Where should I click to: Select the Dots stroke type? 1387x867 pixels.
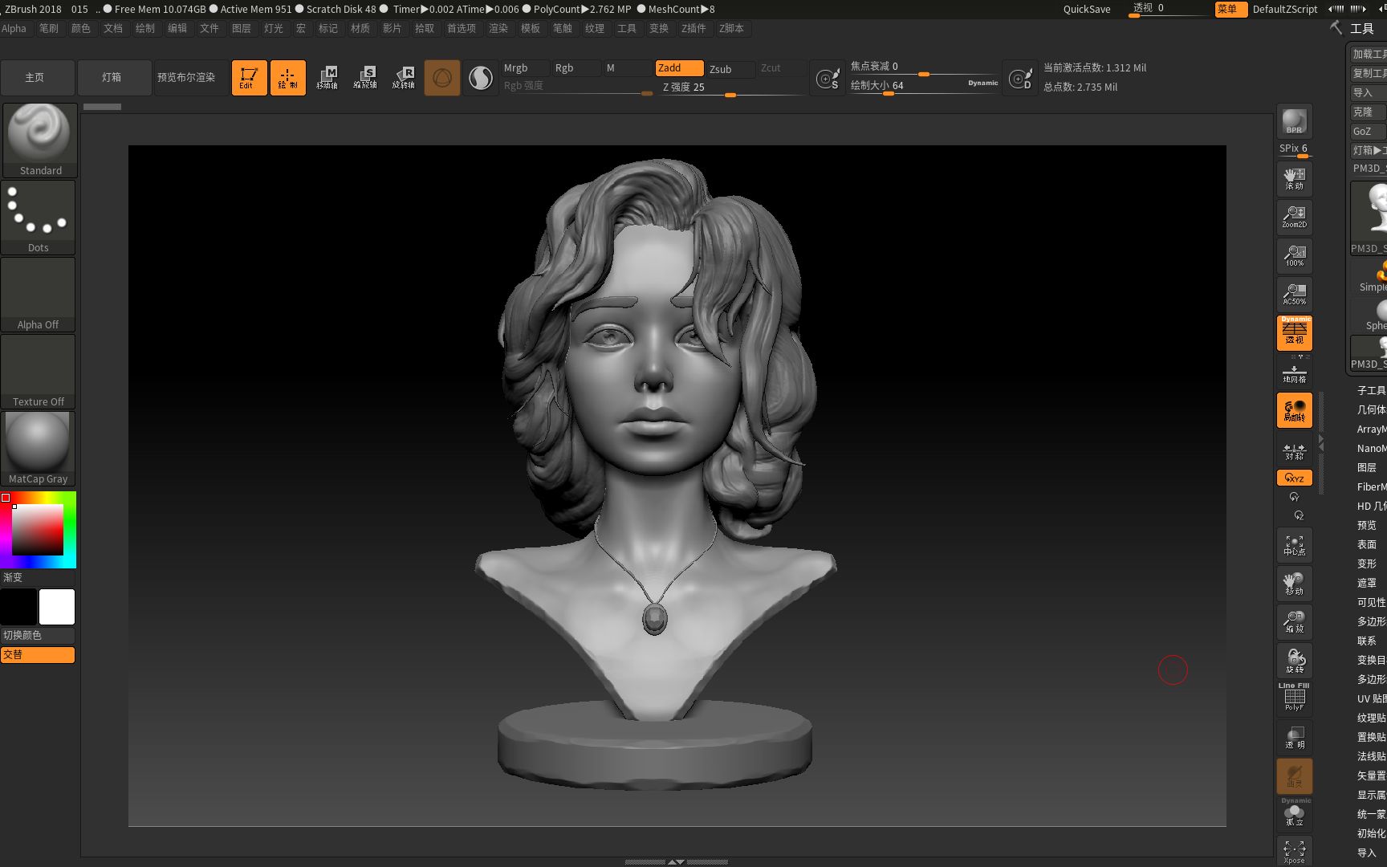click(39, 211)
